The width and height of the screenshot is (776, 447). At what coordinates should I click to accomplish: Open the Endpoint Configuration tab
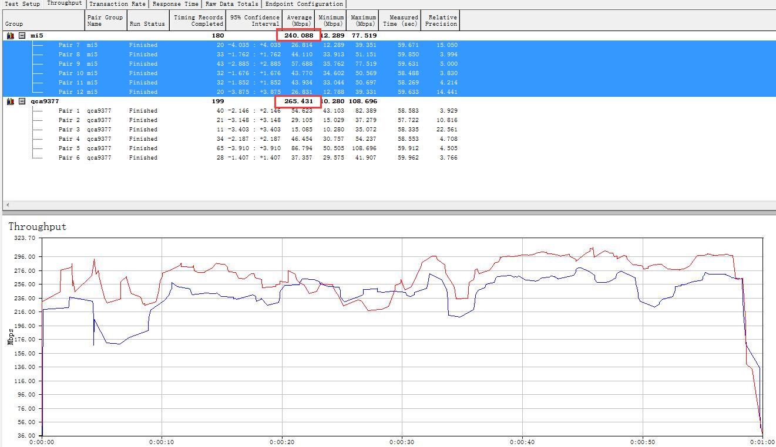304,4
